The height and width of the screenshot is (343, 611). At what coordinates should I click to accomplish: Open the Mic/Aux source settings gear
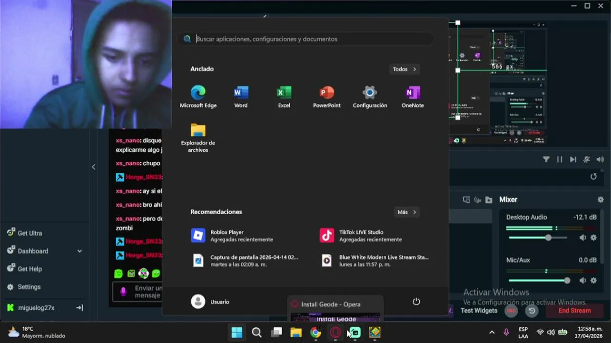pos(593,281)
